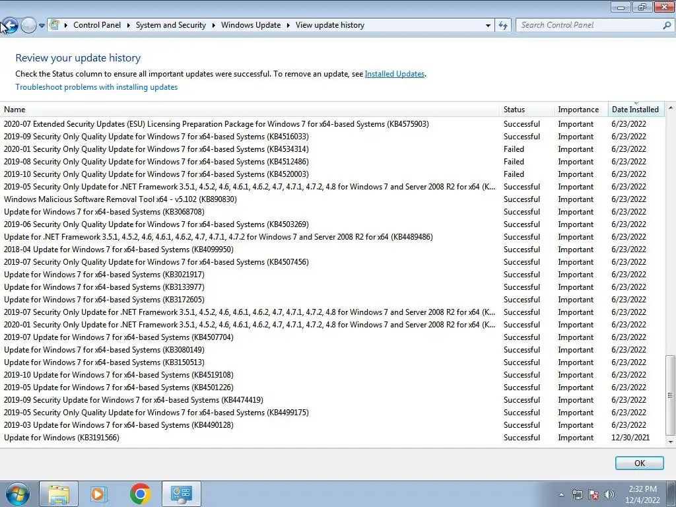Sort by the Importance column header
676x507 pixels.
pyautogui.click(x=581, y=110)
